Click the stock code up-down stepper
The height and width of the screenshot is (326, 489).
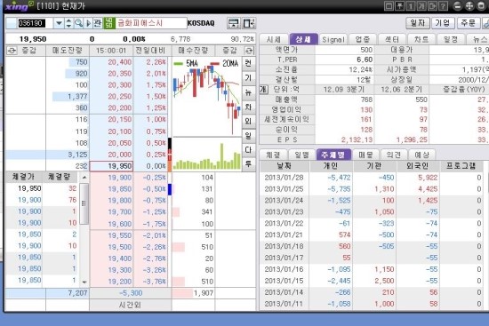(x=69, y=23)
